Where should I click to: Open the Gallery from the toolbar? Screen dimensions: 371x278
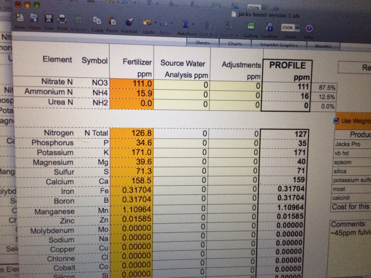click(251, 27)
